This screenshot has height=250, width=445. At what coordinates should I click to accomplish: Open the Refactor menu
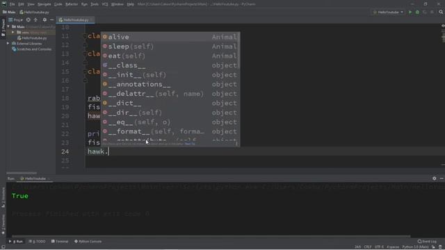click(x=72, y=4)
